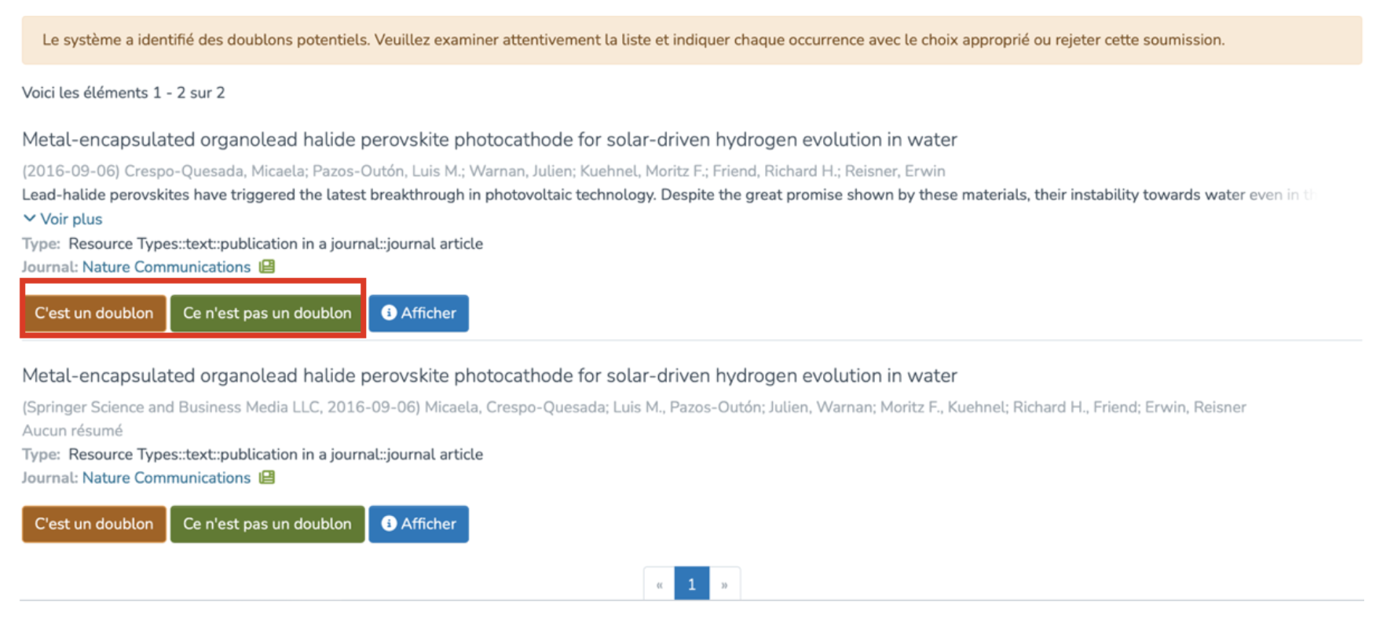Go to the next page with » arrow

pos(724,584)
